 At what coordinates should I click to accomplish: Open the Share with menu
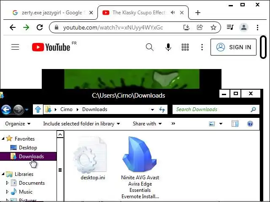coord(147,124)
